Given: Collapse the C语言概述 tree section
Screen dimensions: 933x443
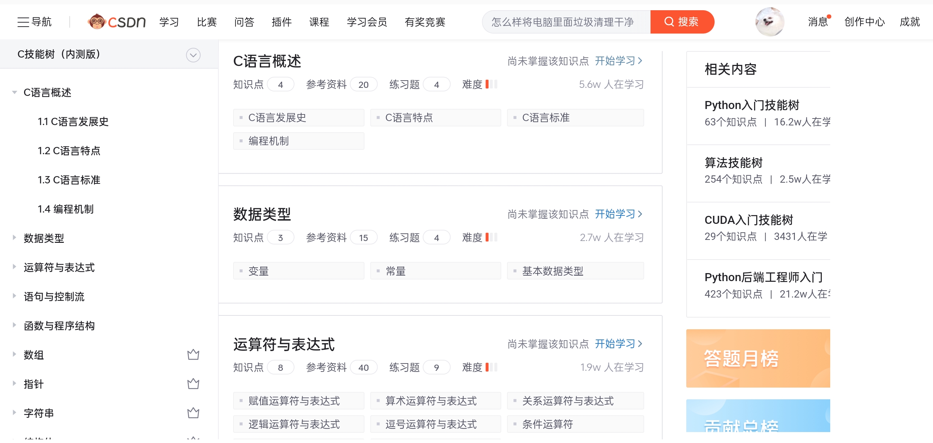Looking at the screenshot, I should pos(15,92).
